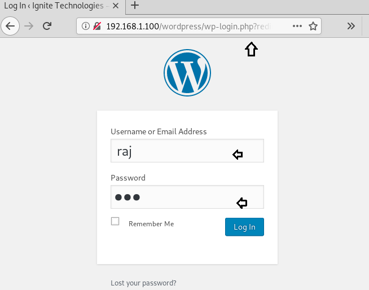
Task: Enable the Remember Me checkbox
Action: tap(115, 221)
